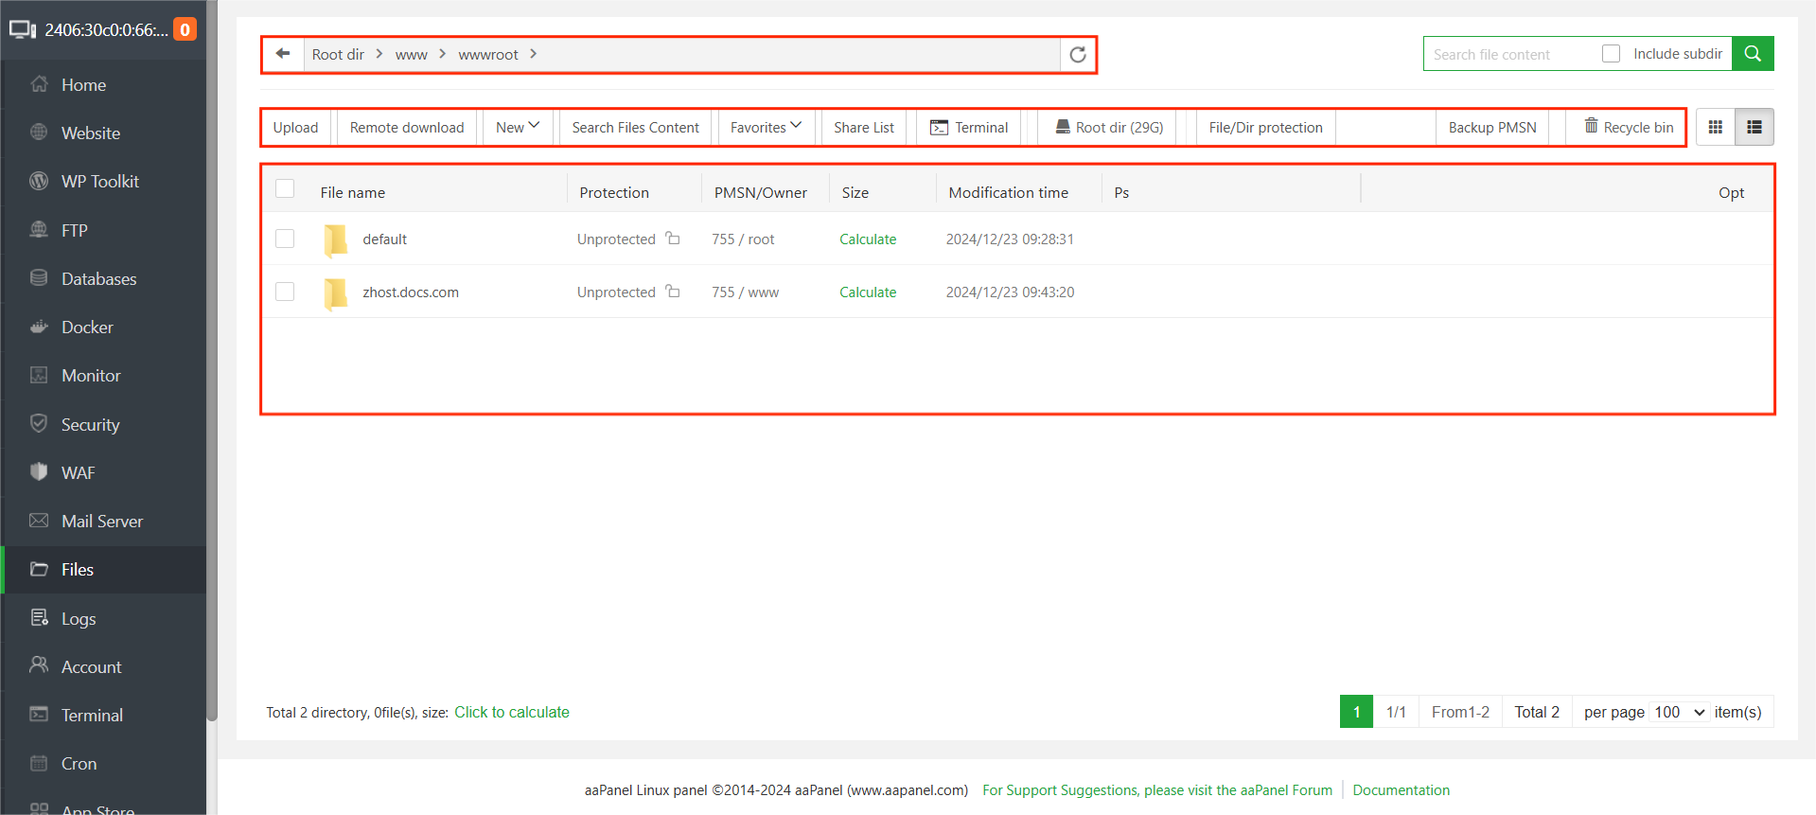Click the lock icon for default folder
Image resolution: width=1816 pixels, height=815 pixels.
(673, 239)
